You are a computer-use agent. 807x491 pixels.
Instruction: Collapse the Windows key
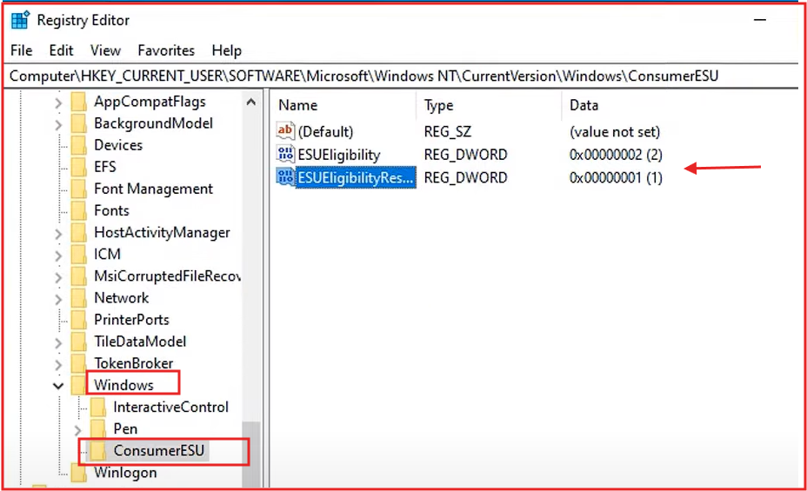[58, 386]
